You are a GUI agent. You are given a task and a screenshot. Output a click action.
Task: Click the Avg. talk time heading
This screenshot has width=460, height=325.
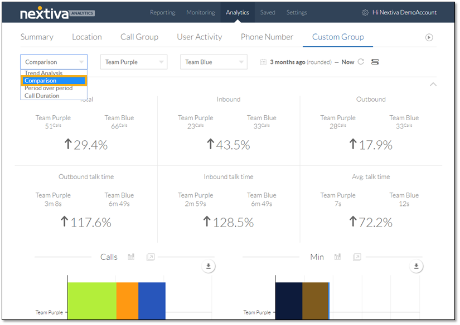click(371, 176)
